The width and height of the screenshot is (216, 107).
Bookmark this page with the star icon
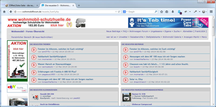coord(161,12)
